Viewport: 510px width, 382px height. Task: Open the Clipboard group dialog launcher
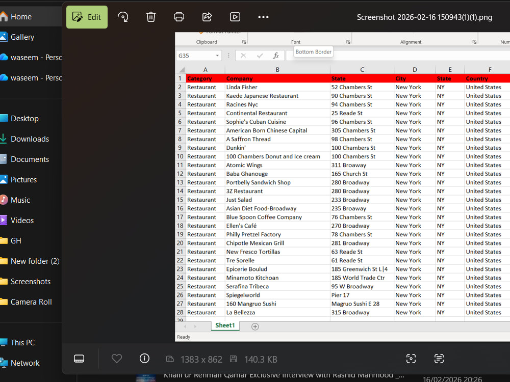coord(244,42)
